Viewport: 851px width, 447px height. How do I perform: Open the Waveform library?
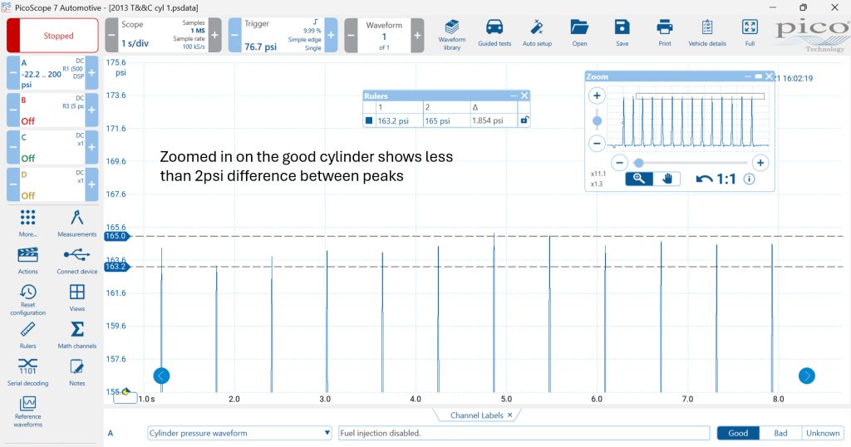tap(451, 35)
